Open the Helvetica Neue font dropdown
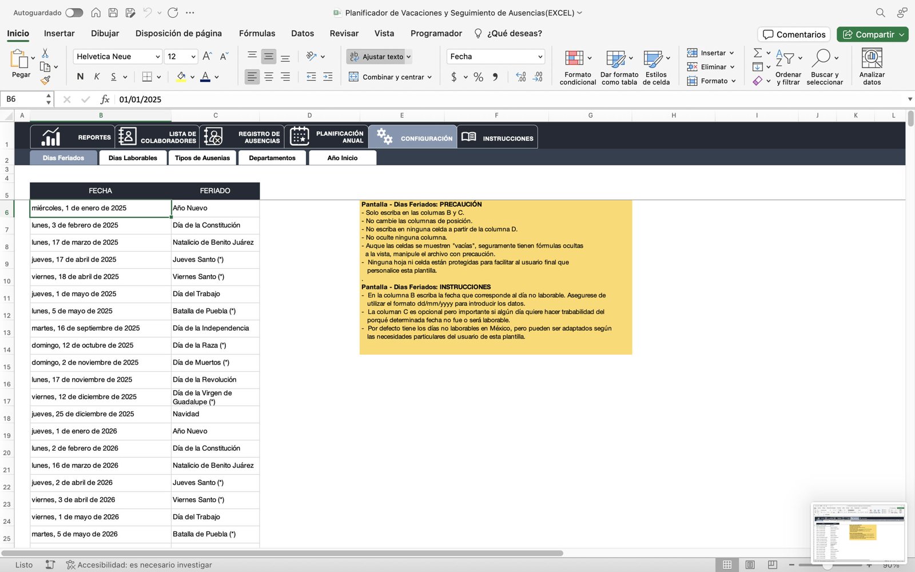The width and height of the screenshot is (915, 572). click(x=118, y=57)
